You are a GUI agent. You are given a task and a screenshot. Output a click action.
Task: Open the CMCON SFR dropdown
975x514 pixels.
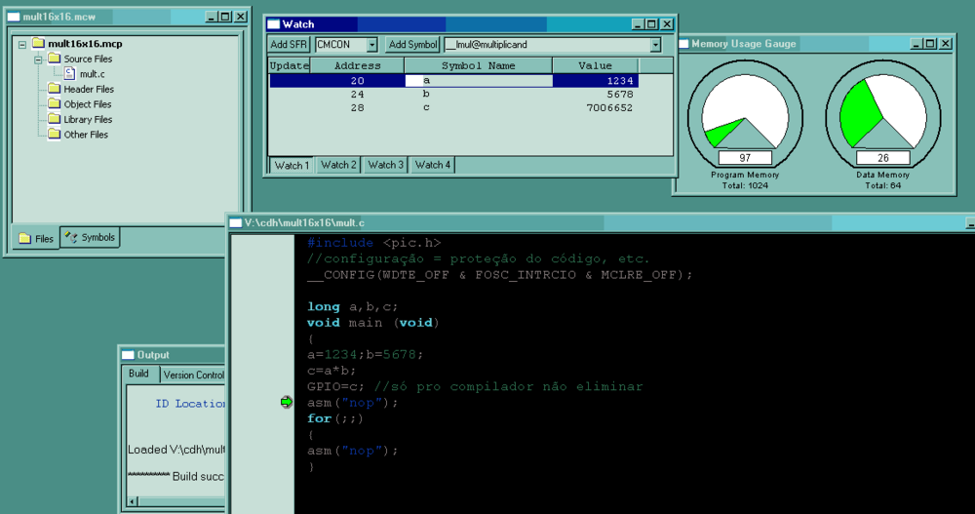[x=371, y=45]
